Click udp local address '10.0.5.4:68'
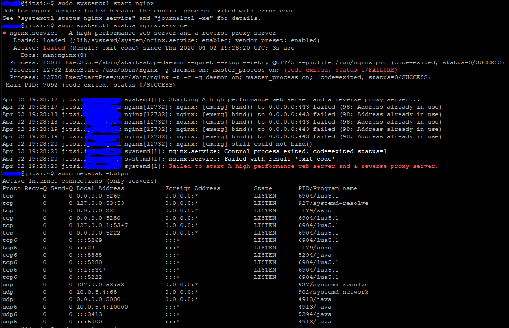 point(97,292)
